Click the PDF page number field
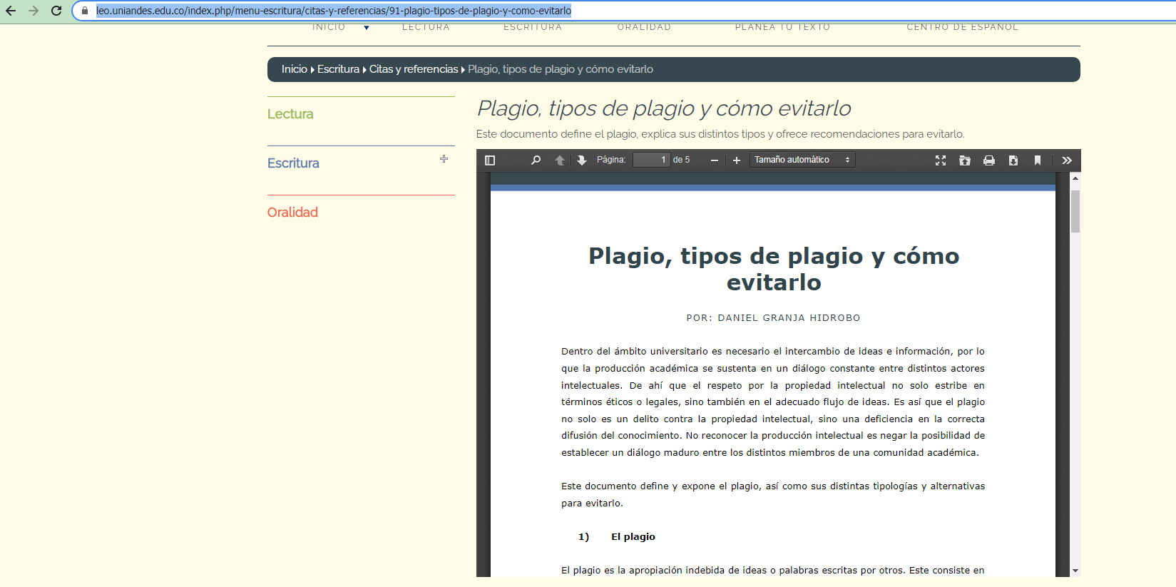 [x=651, y=160]
